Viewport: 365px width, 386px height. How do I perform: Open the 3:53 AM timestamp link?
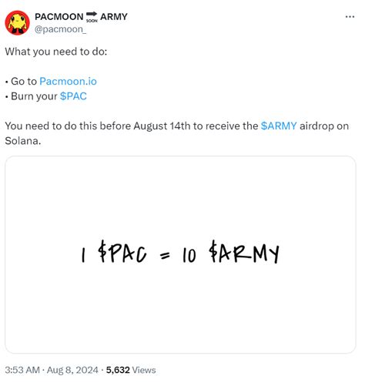point(22,370)
